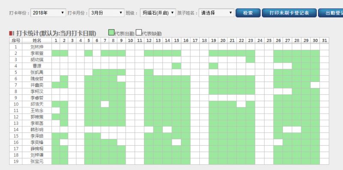Image resolution: width=343 pixels, height=170 pixels.
Task: Open the 孩子姓名 dropdown showing 请选择
Action: click(x=217, y=13)
